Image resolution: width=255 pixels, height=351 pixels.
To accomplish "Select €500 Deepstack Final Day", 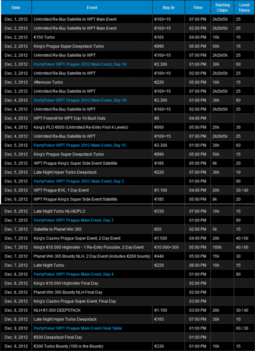I will (x=58, y=337).
